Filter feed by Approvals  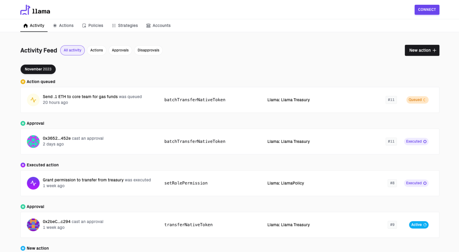pyautogui.click(x=120, y=50)
